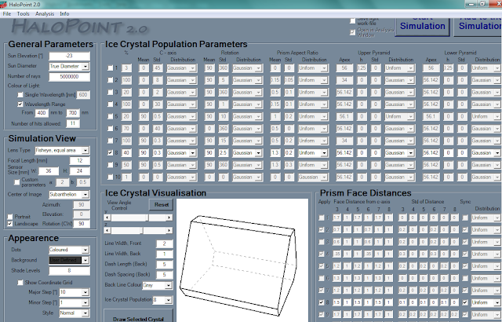Open the Dots appearance dropdown
Image resolution: width=502 pixels, height=322 pixels.
[85, 250]
